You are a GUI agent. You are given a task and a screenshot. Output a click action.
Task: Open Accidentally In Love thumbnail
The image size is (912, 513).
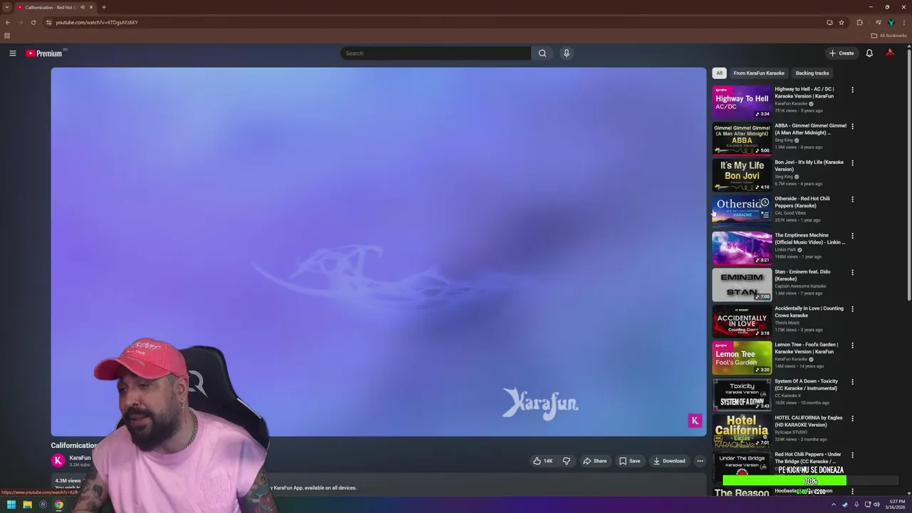tap(742, 321)
